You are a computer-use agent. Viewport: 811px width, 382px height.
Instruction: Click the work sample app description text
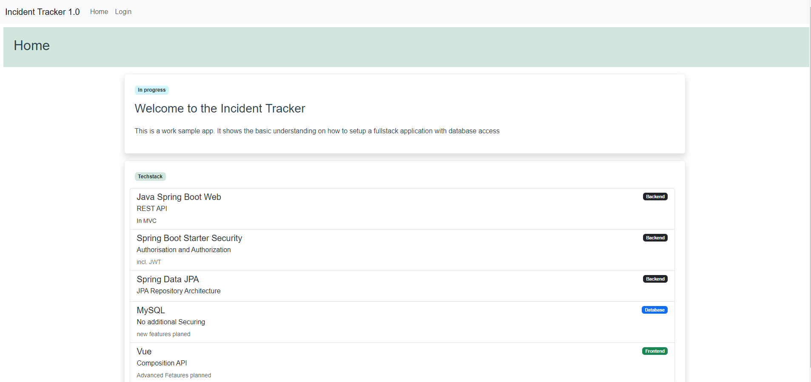[x=317, y=131]
